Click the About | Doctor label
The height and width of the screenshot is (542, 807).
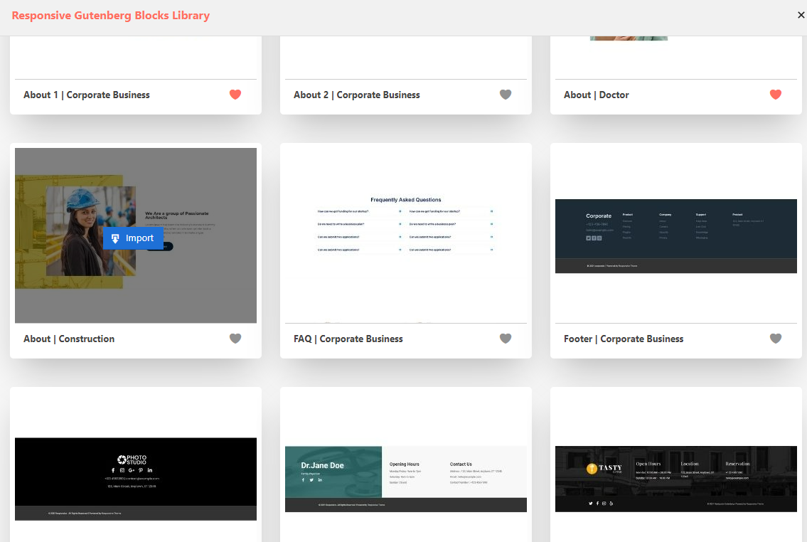click(596, 95)
